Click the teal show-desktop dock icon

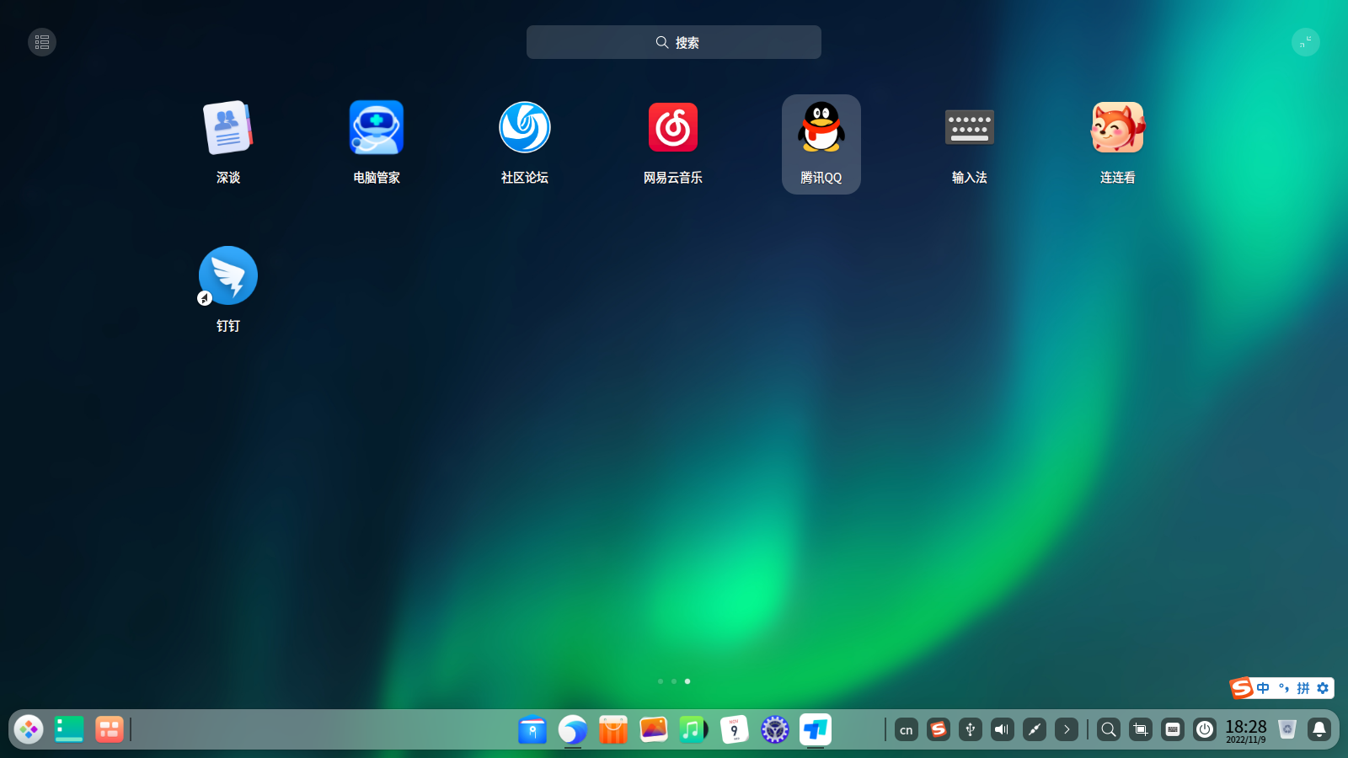(x=69, y=729)
